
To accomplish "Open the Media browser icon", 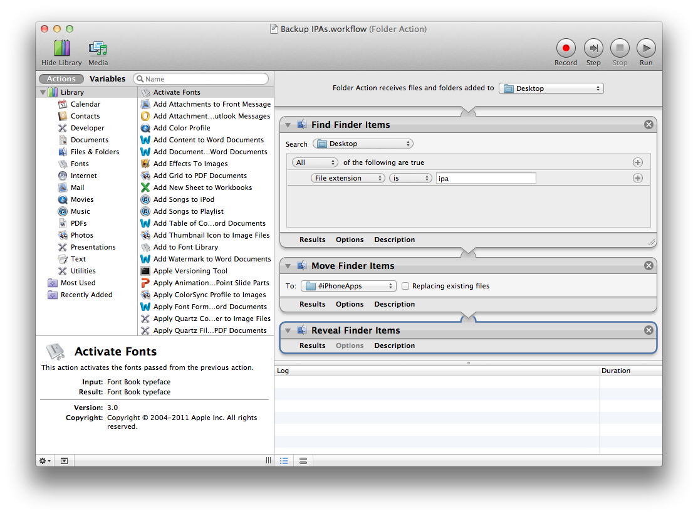I will (98, 48).
